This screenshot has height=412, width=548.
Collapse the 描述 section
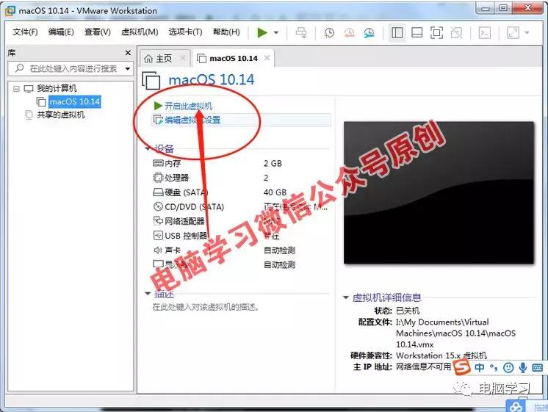148,294
